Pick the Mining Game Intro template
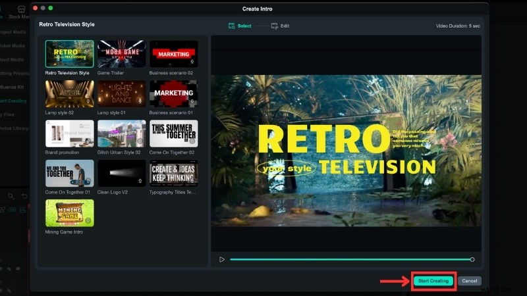 coord(69,212)
